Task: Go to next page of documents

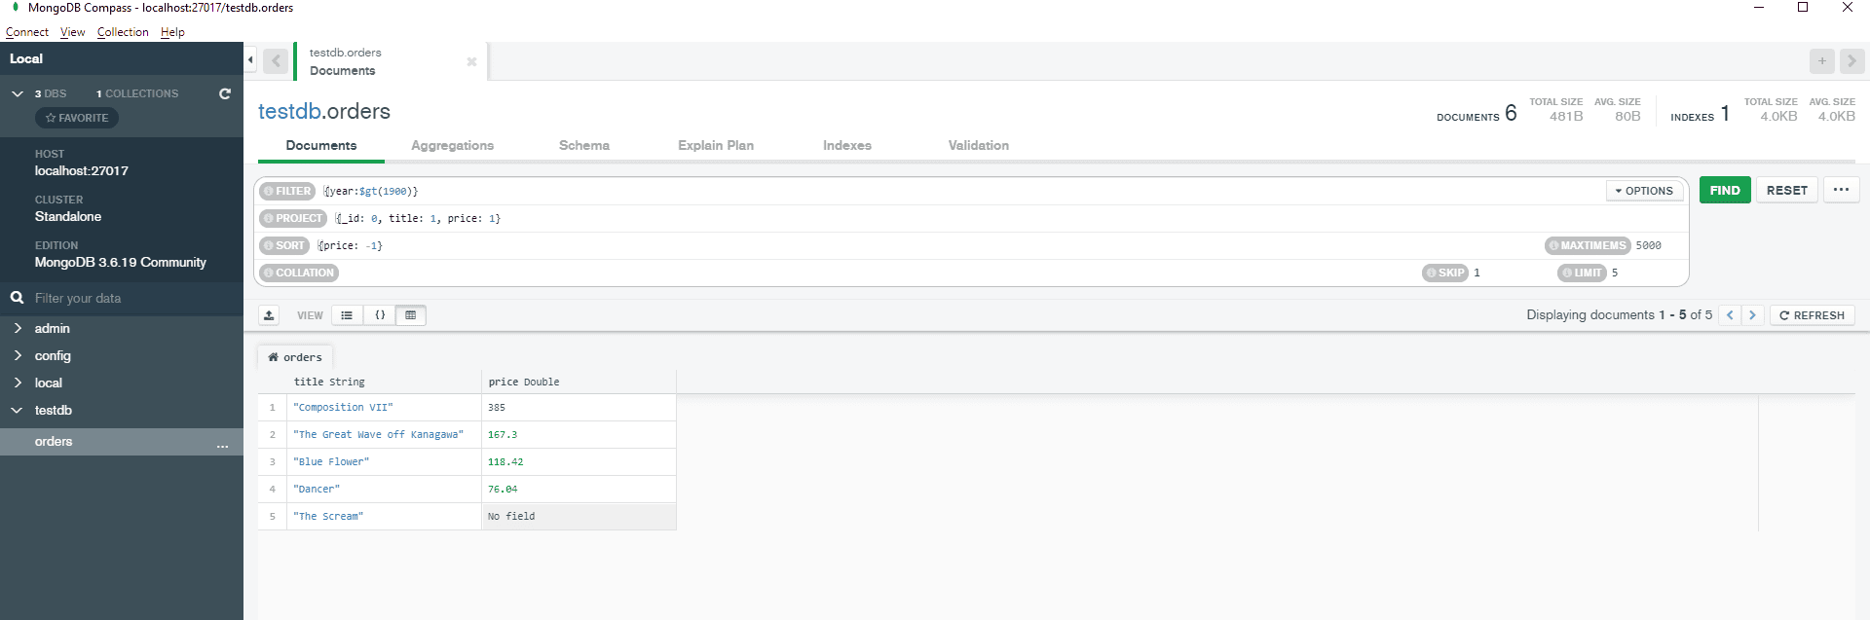Action: [1752, 315]
